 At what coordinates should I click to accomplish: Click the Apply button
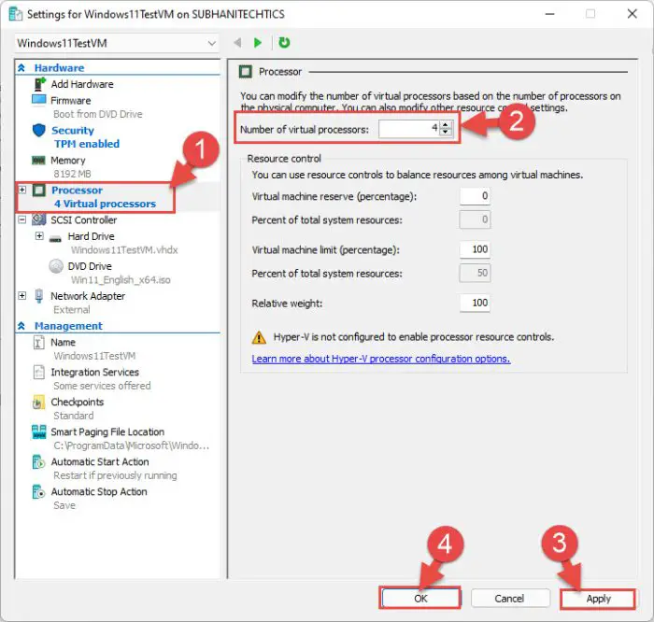pyautogui.click(x=598, y=599)
